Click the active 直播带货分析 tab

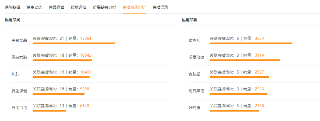click(134, 7)
